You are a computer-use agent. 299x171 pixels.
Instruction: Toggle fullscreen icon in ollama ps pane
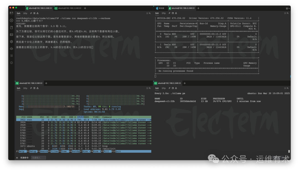click(285, 88)
